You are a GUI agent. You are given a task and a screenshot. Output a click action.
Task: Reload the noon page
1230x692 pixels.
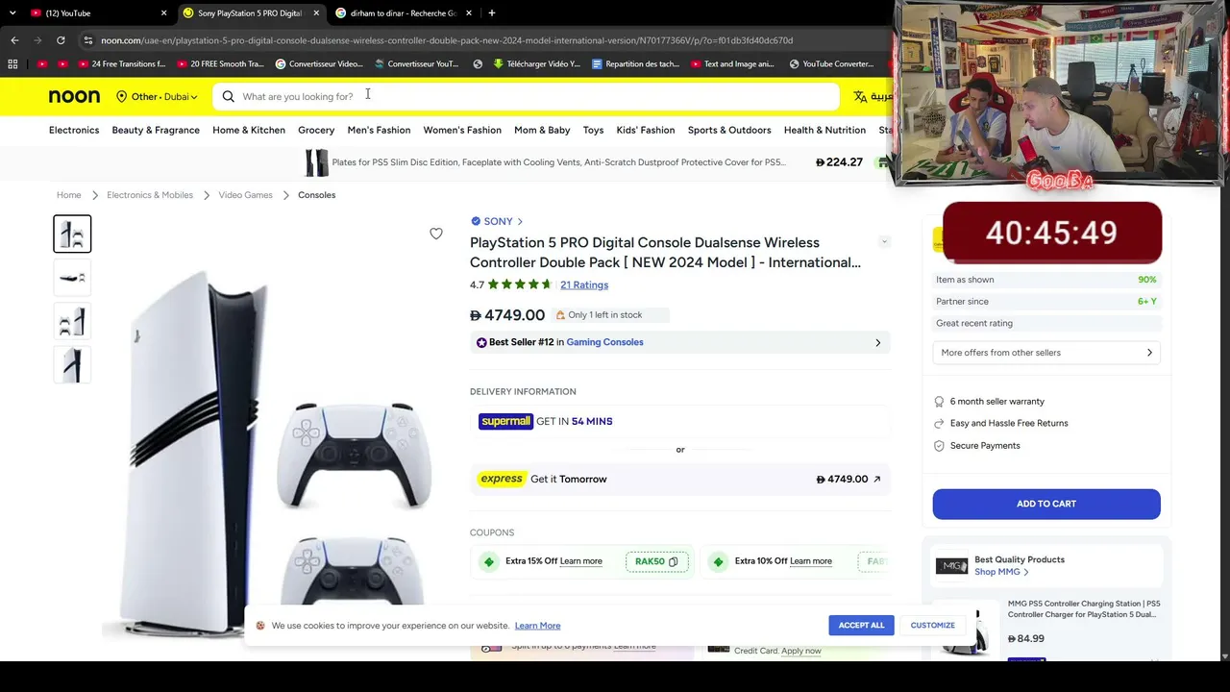[61, 40]
